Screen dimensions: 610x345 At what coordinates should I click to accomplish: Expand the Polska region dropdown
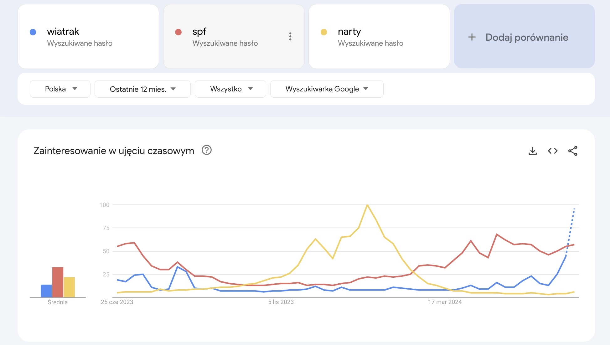click(60, 89)
